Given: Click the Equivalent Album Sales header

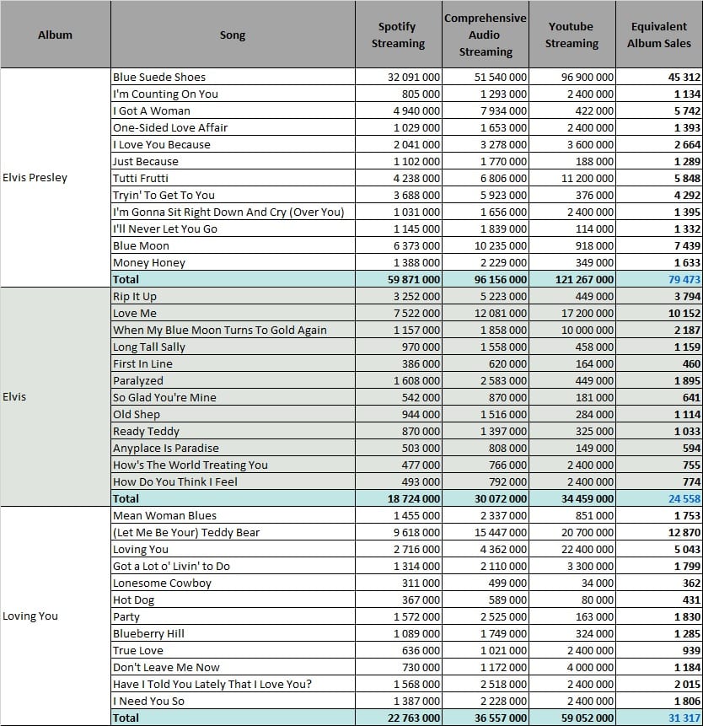Looking at the screenshot, I should pyautogui.click(x=659, y=35).
